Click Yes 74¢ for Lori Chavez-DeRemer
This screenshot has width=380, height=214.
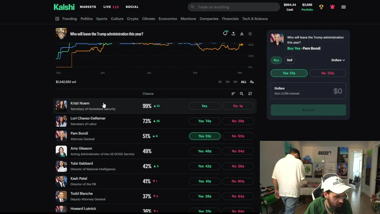click(x=205, y=121)
